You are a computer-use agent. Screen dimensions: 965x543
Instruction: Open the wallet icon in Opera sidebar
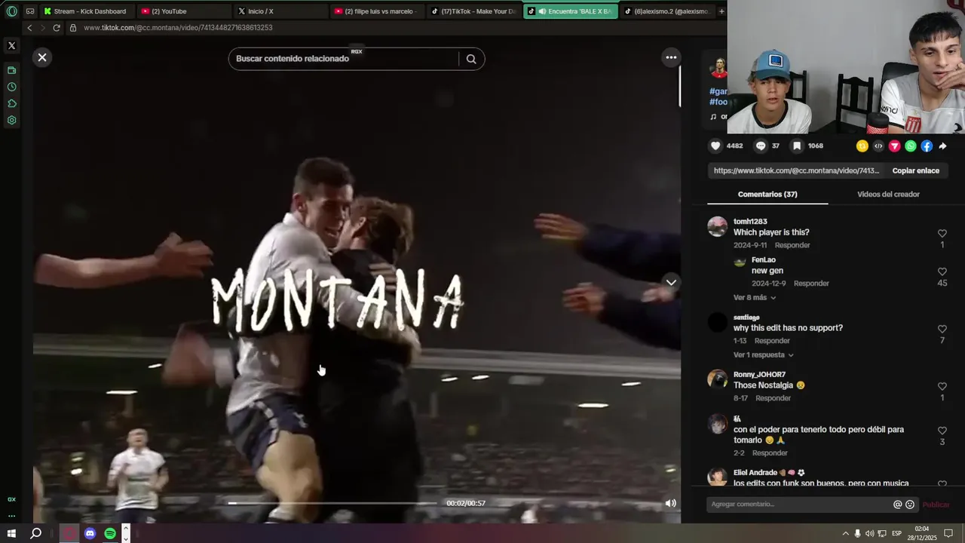[x=11, y=70]
